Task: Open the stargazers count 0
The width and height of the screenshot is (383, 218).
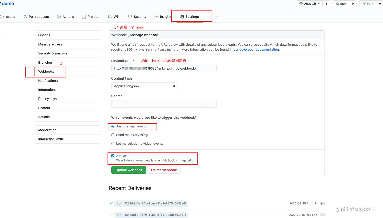Action: click(353, 4)
